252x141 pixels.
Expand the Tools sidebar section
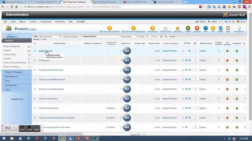point(17,90)
